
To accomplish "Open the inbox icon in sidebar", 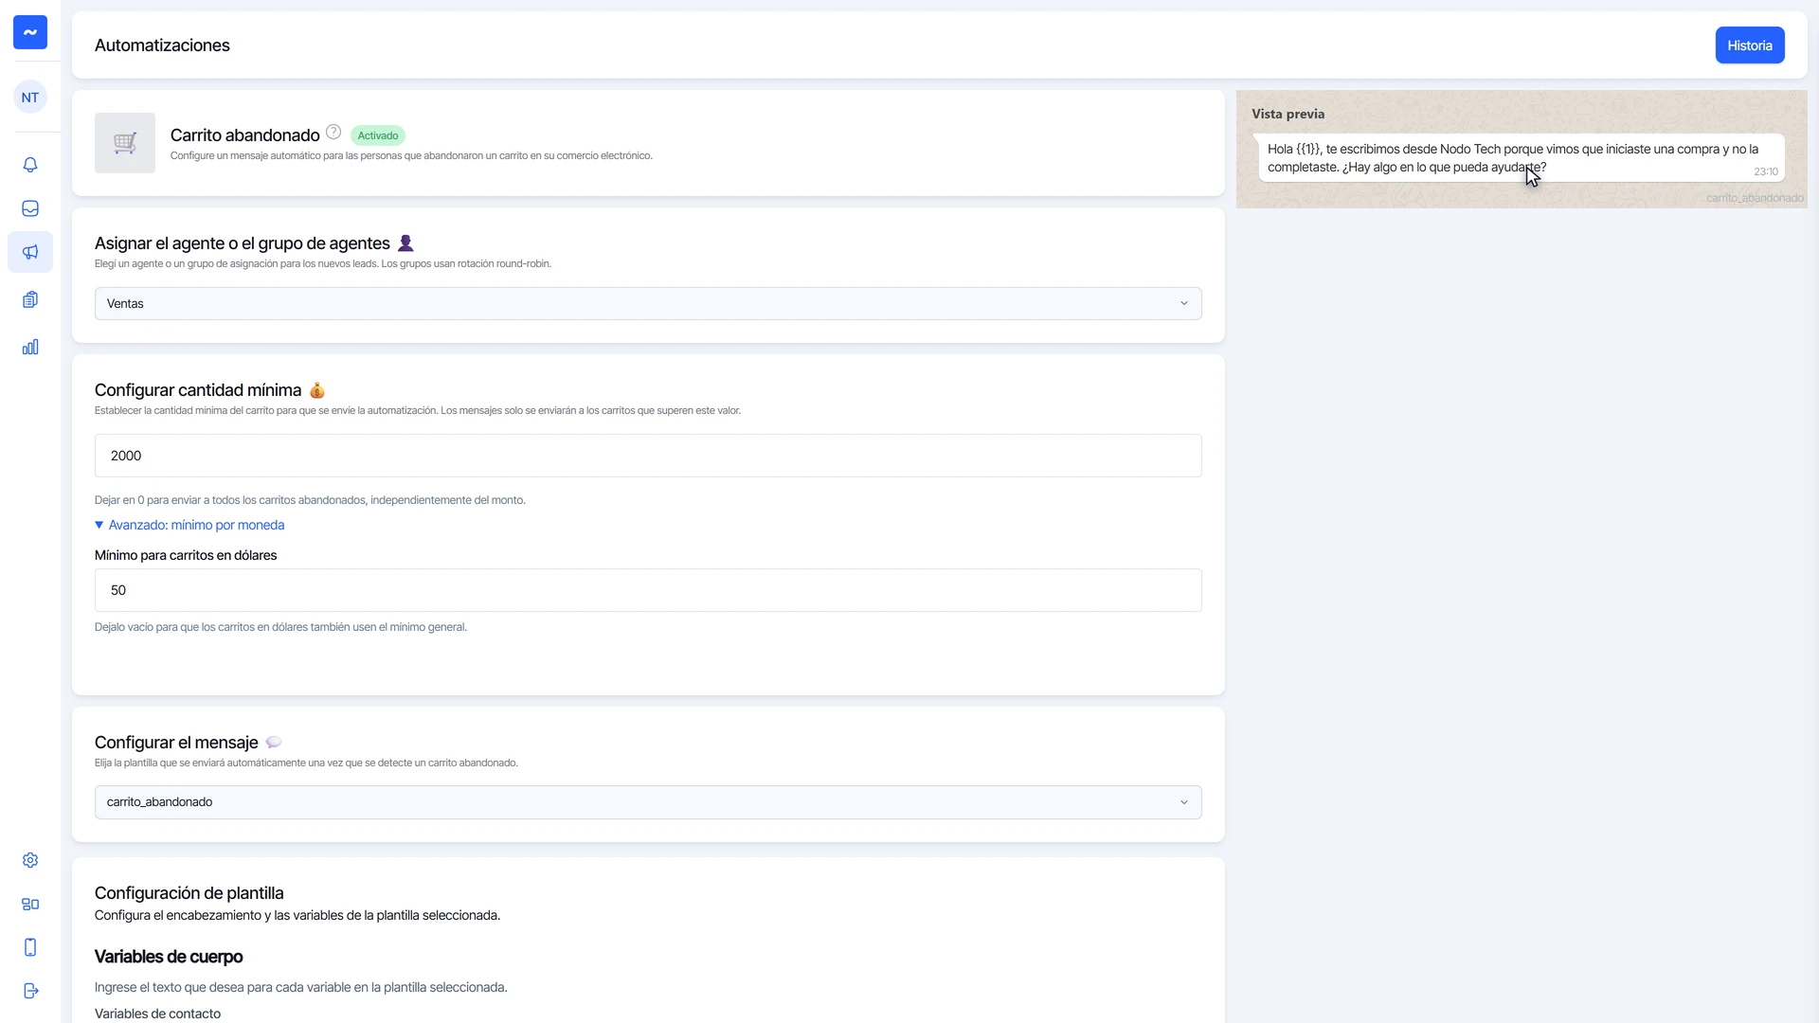I will (x=30, y=208).
